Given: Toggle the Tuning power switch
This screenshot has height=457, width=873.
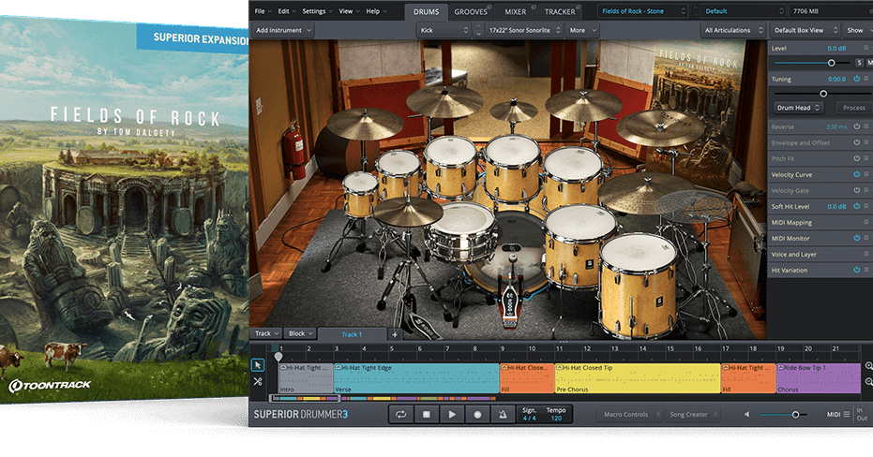Looking at the screenshot, I should pos(857,79).
